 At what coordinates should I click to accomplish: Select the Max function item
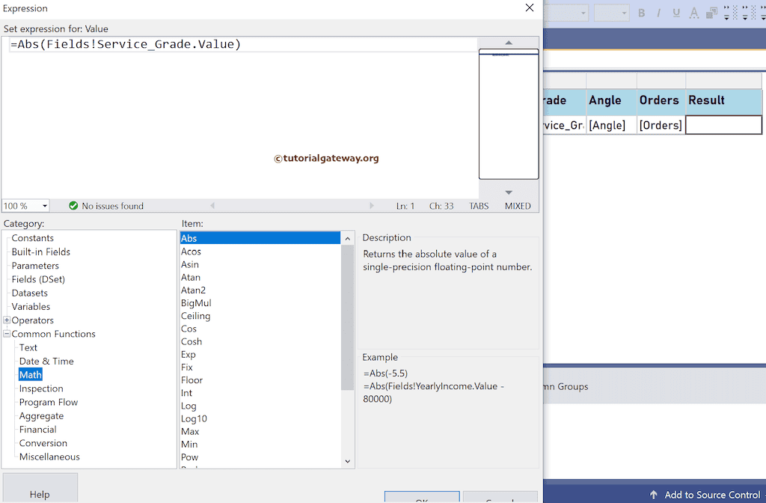[260, 431]
